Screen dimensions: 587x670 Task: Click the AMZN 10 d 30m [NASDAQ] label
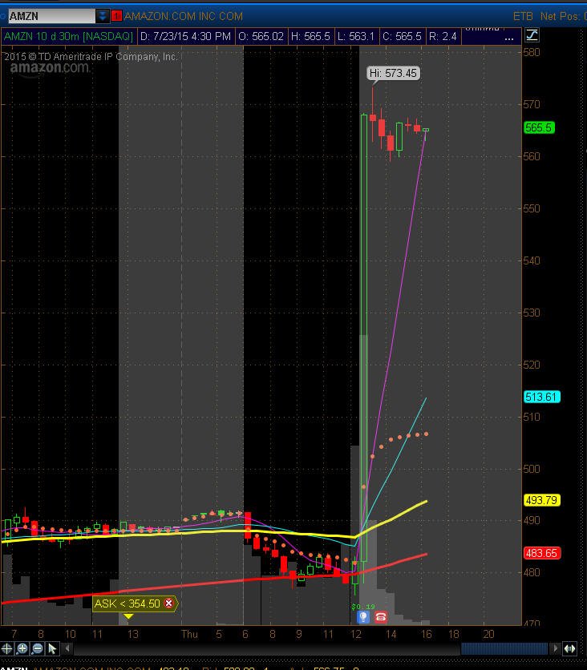(x=68, y=36)
